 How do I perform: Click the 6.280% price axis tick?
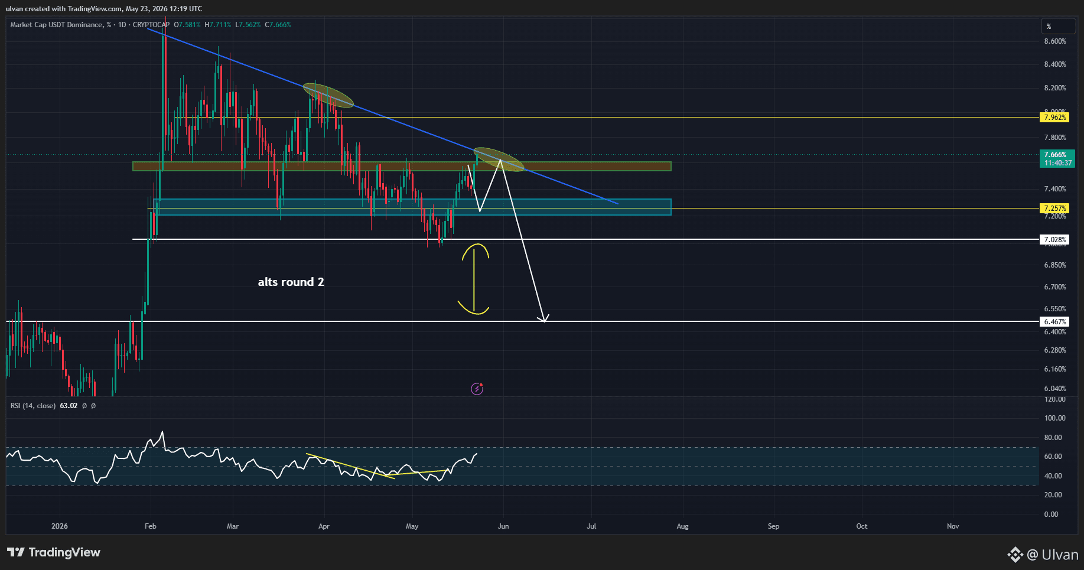[1055, 350]
